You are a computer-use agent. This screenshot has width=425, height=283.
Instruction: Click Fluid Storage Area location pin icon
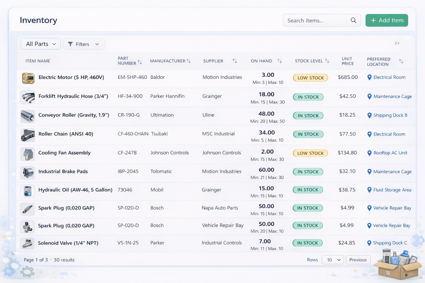(x=369, y=190)
